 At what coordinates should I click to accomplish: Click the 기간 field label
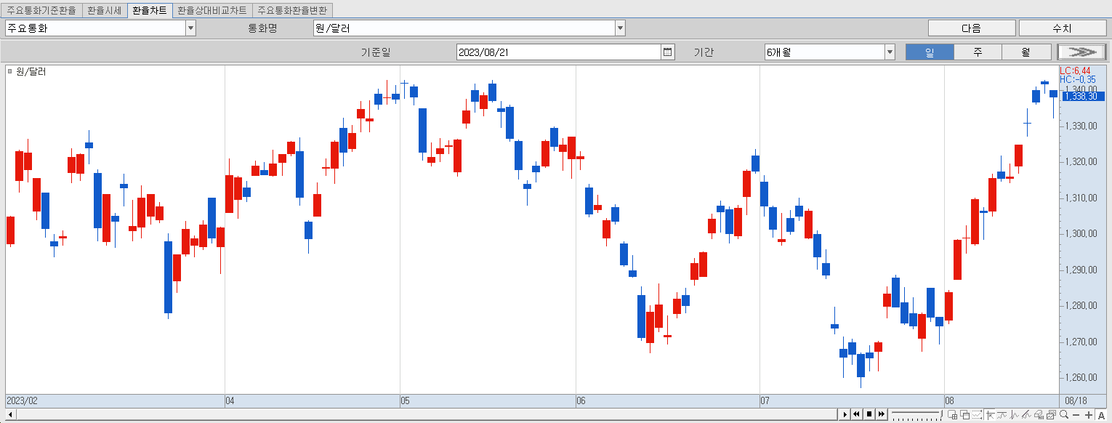[x=704, y=52]
